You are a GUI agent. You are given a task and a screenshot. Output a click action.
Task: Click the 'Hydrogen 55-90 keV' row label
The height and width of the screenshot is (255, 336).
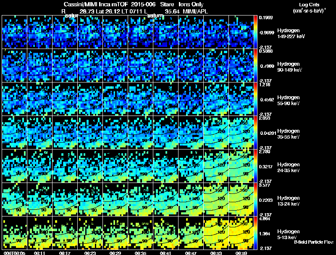click(289, 100)
